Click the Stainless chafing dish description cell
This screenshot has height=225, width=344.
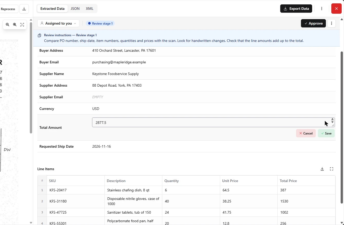click(x=133, y=190)
